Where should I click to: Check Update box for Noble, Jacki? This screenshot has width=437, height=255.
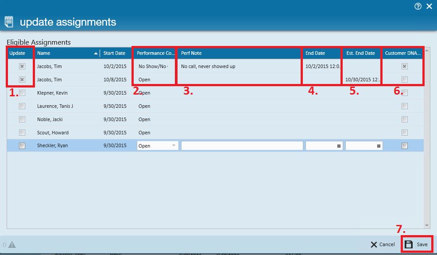[x=22, y=119]
